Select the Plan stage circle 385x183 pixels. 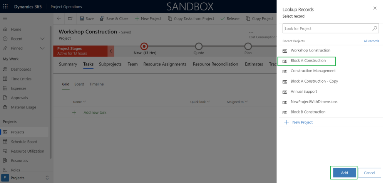[x=248, y=46]
